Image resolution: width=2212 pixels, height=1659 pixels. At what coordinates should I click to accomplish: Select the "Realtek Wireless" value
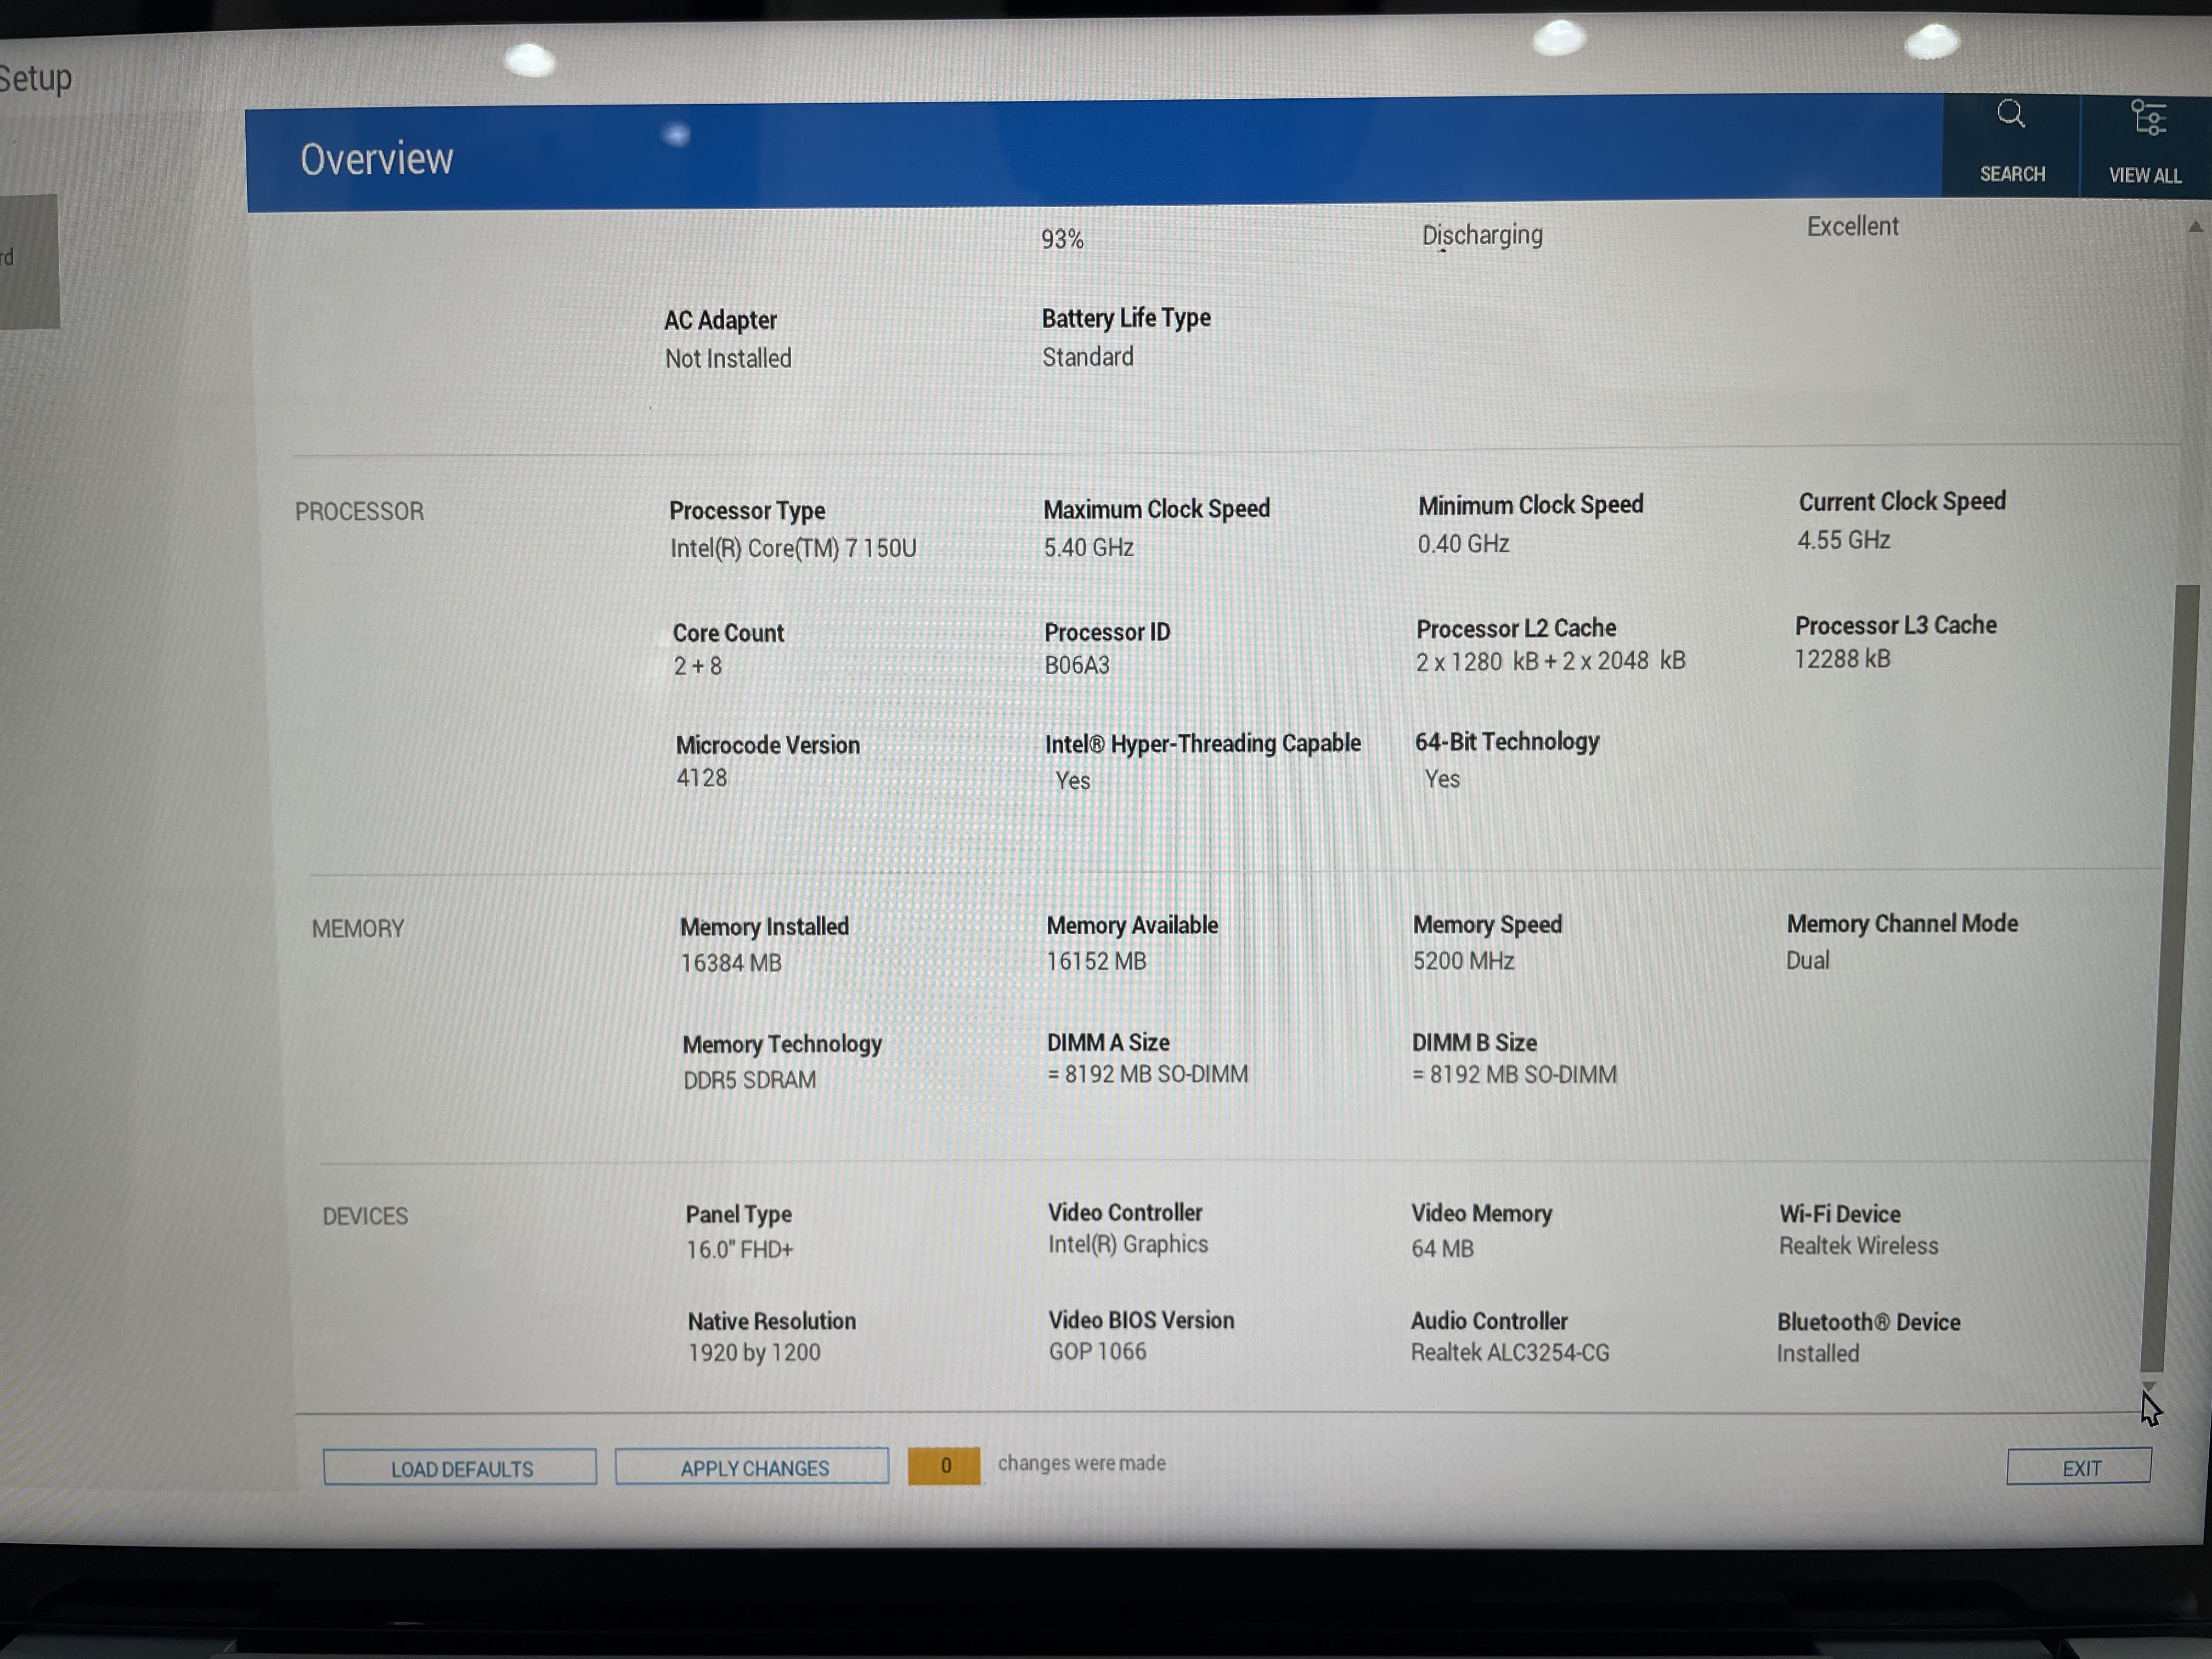click(1858, 1246)
